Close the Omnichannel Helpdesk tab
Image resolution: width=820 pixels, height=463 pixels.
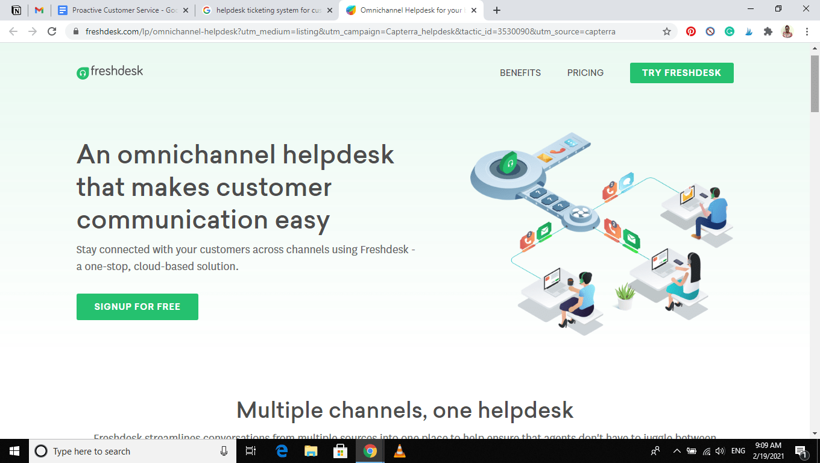[474, 10]
